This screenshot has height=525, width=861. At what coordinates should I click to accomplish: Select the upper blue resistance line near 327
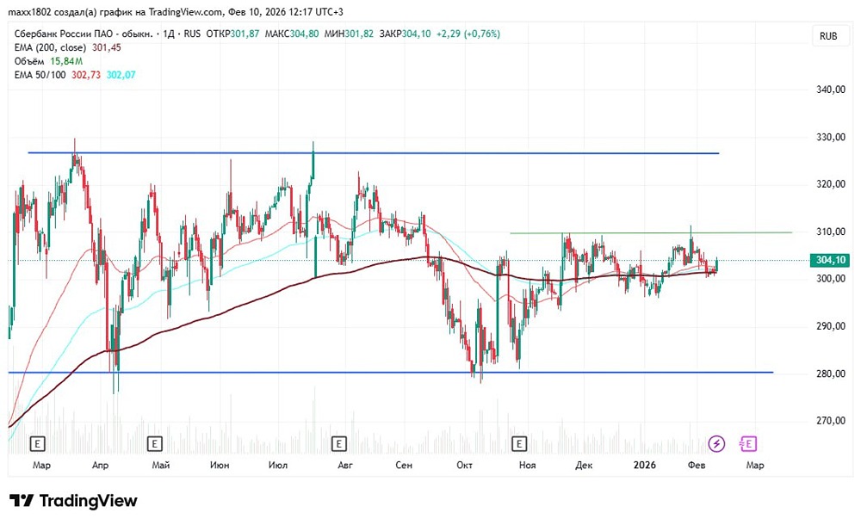point(374,152)
